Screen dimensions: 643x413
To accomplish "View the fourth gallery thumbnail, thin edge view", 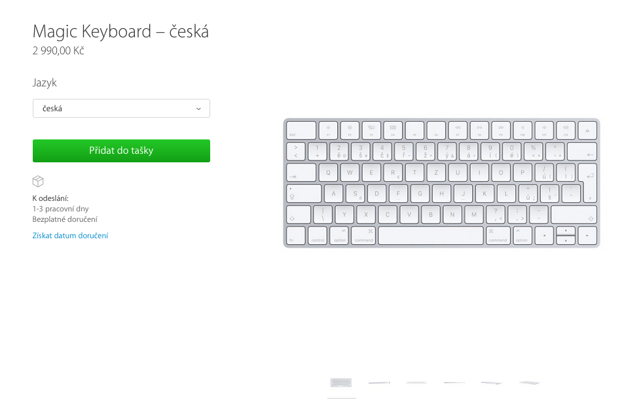I will click(x=454, y=383).
